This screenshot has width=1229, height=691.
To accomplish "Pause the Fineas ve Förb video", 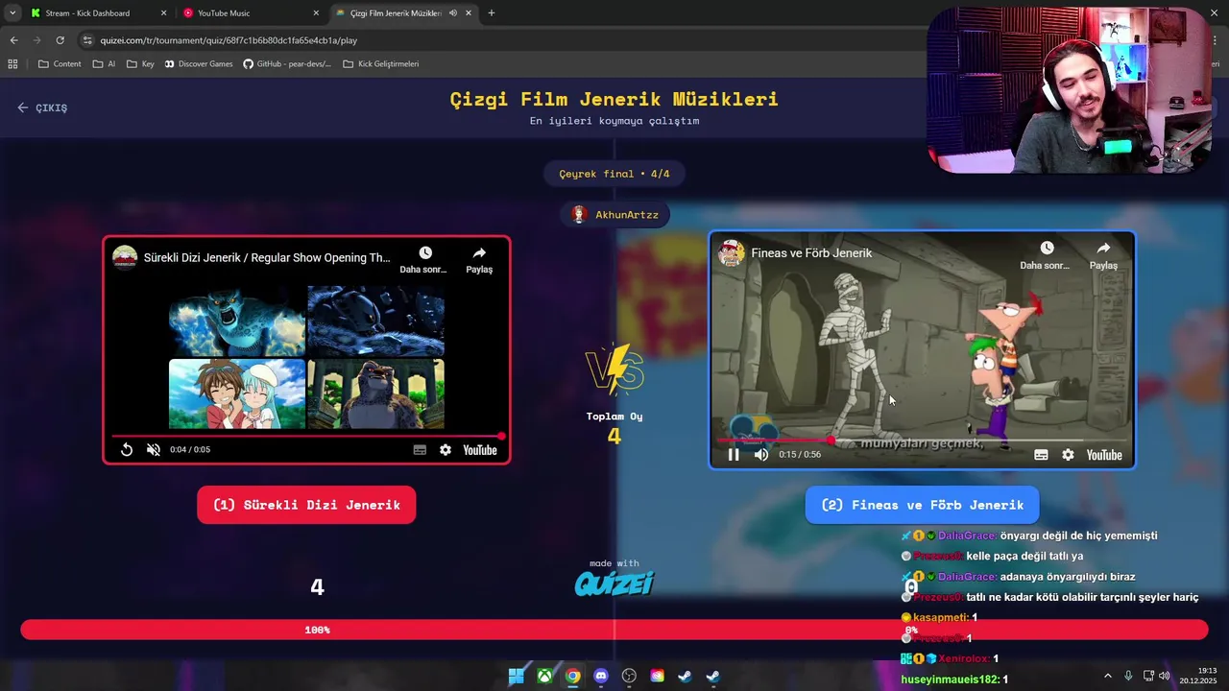I will pos(734,455).
